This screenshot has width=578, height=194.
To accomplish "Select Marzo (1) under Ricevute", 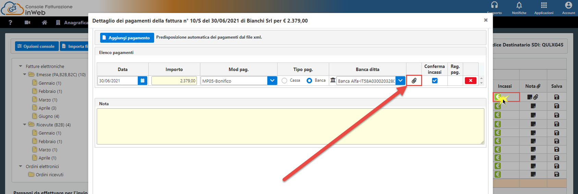I will tap(48, 150).
